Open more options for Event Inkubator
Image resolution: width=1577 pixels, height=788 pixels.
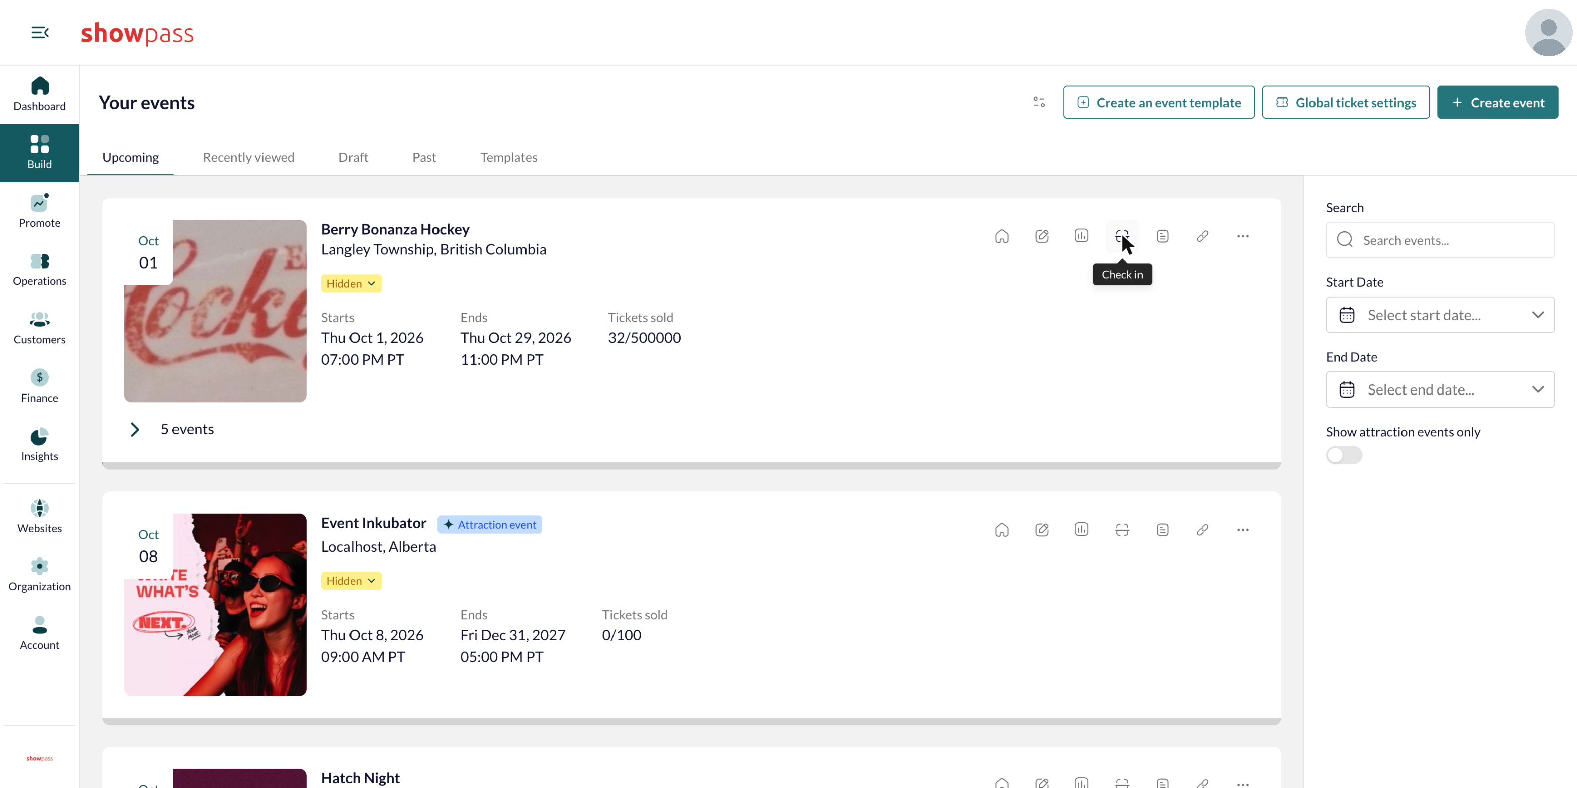coord(1242,530)
